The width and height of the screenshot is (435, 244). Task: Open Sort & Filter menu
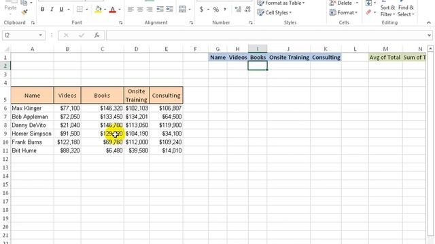(x=387, y=11)
